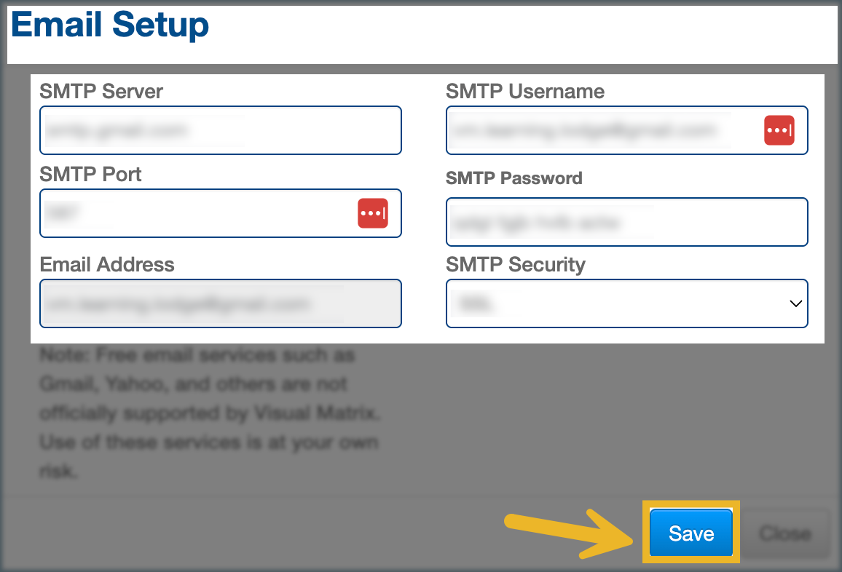
Task: Click into the SMTP Username field
Action: 601,130
